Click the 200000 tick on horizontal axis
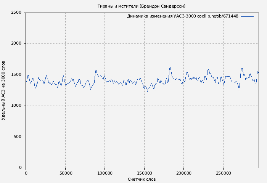Screen dimensions: 267x183 pos(184,173)
